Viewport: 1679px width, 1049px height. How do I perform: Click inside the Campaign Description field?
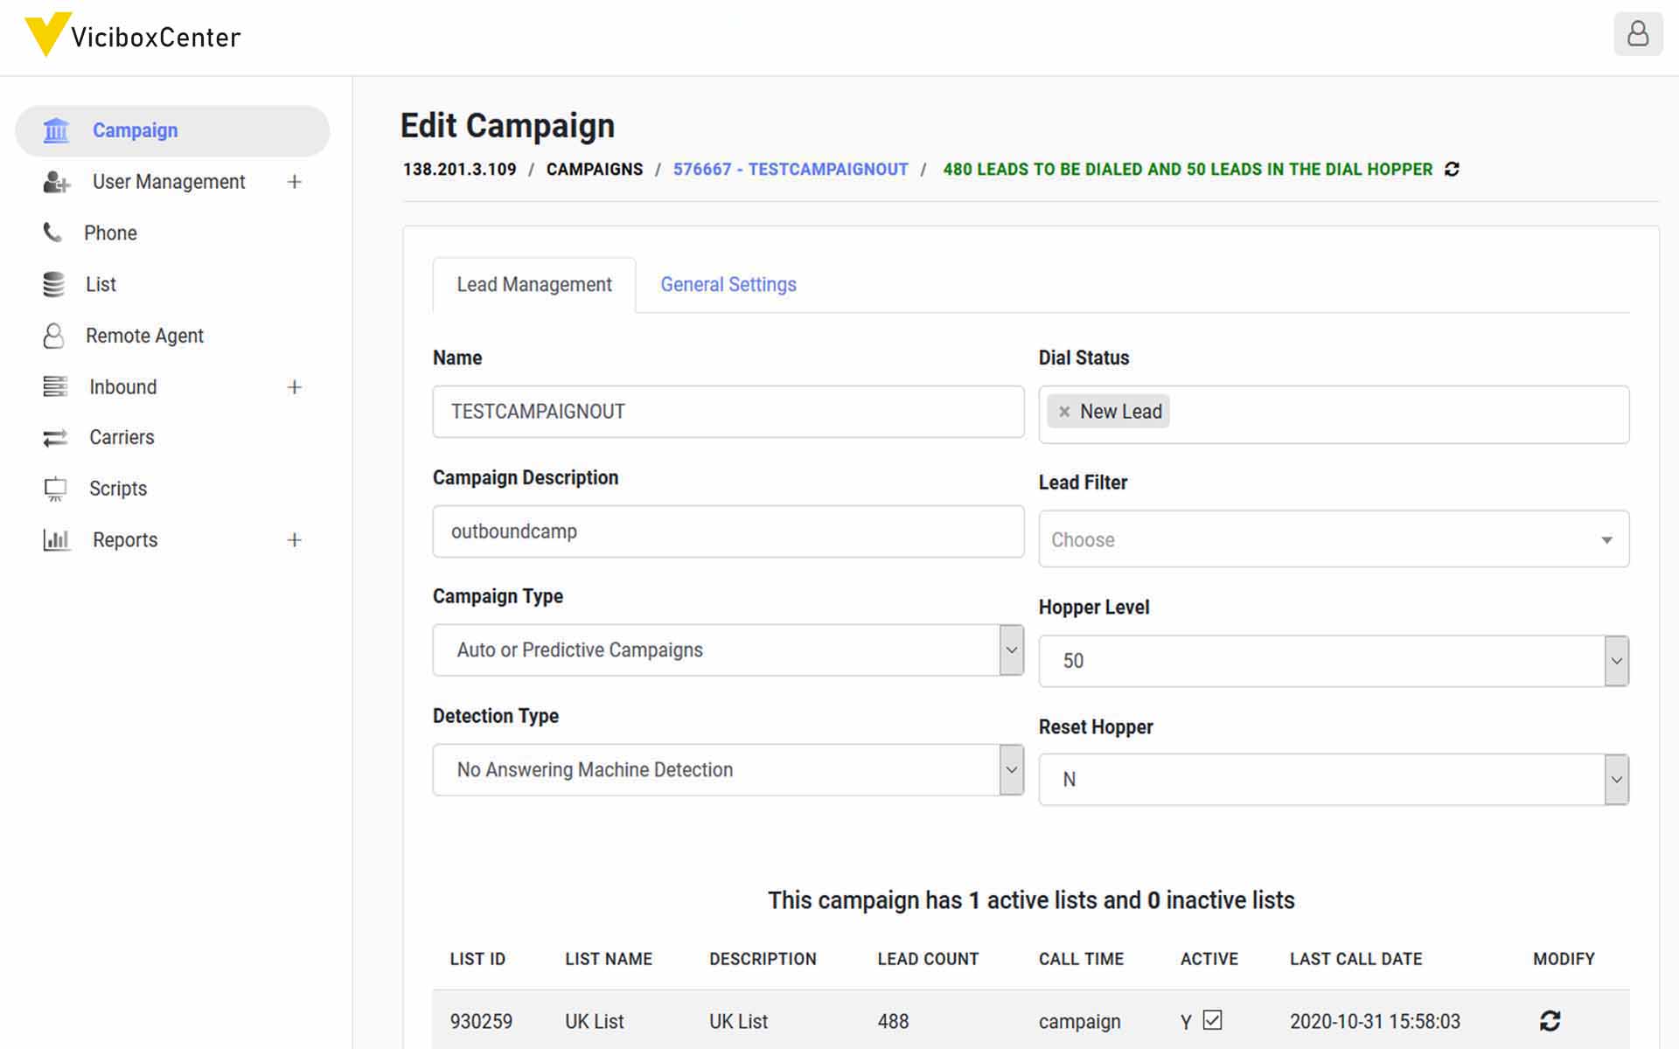click(728, 531)
